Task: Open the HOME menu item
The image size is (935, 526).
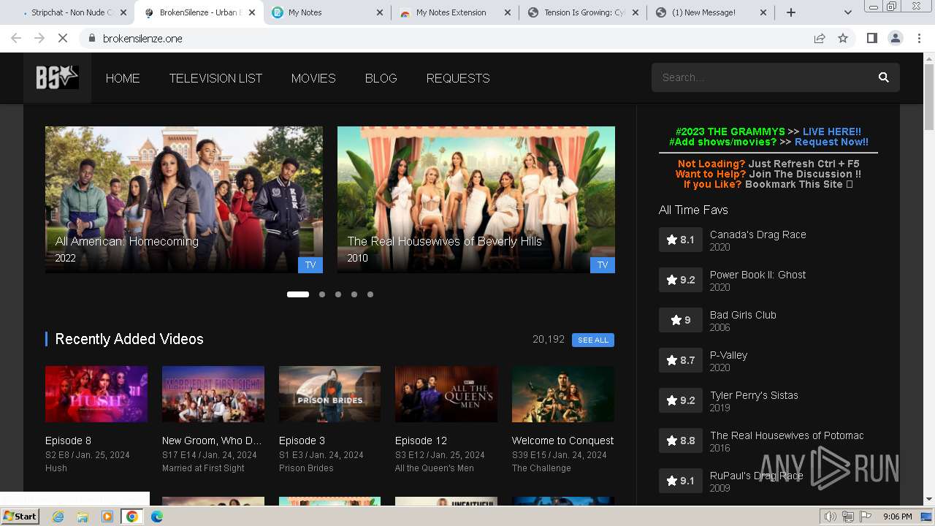Action: (123, 78)
